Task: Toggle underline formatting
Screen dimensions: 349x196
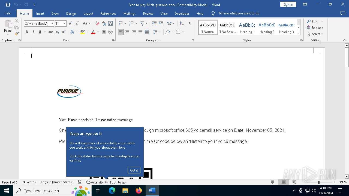Action: point(40,32)
